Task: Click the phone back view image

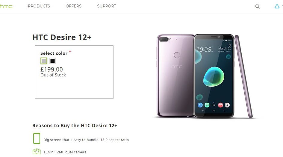Action: (175, 76)
